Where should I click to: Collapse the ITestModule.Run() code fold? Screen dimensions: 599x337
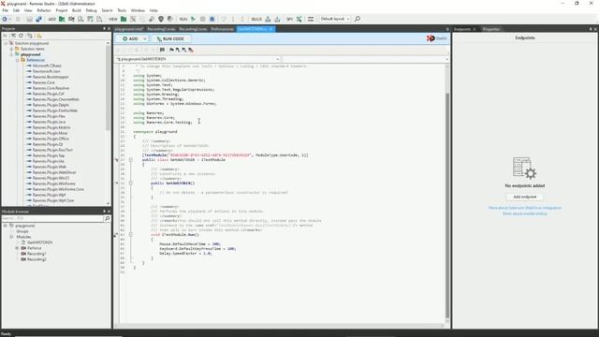click(131, 235)
